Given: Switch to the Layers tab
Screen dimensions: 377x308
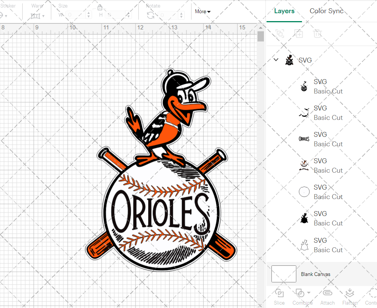Looking at the screenshot, I should pyautogui.click(x=284, y=11).
